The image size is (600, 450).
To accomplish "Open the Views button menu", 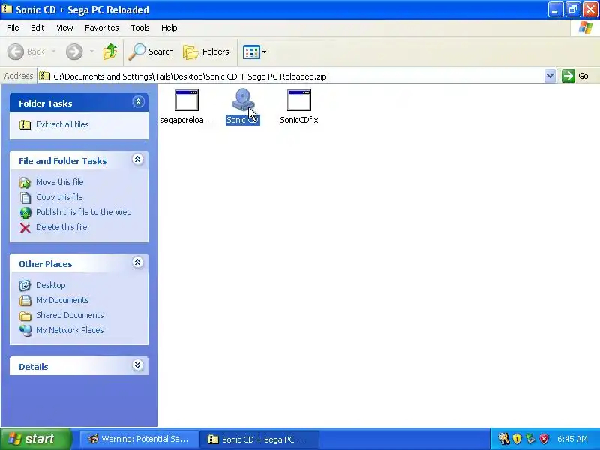I will click(x=254, y=52).
